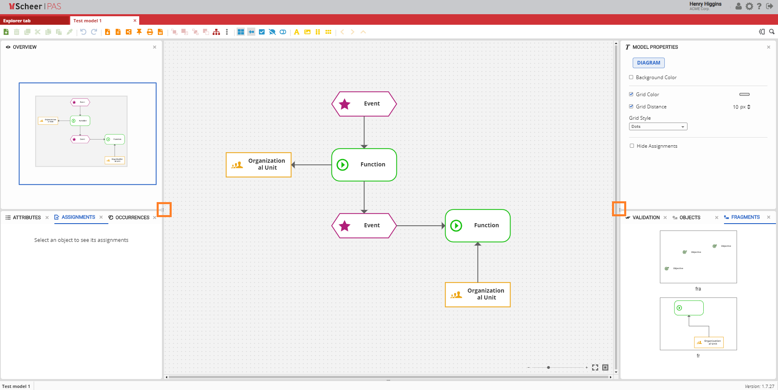Check the Hide Assignments option
778x390 pixels.
(631, 146)
